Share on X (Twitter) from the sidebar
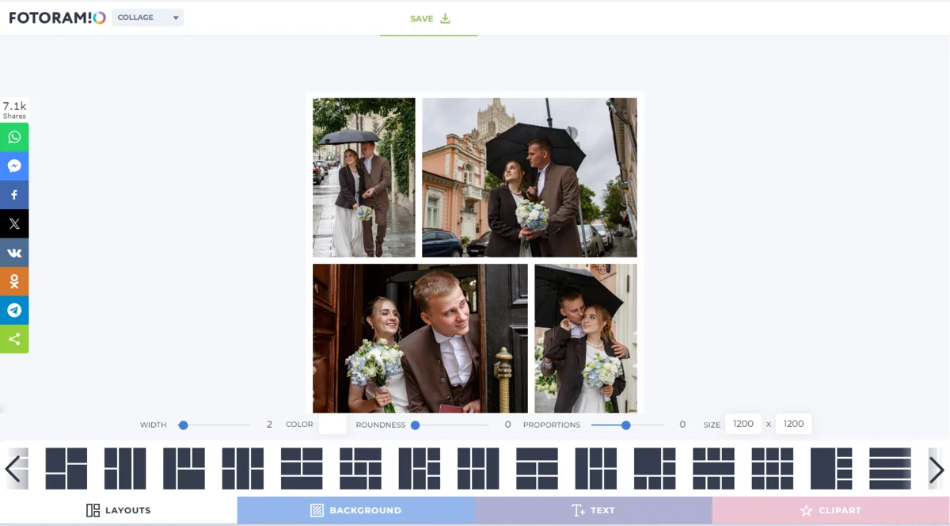The image size is (950, 526). click(14, 223)
